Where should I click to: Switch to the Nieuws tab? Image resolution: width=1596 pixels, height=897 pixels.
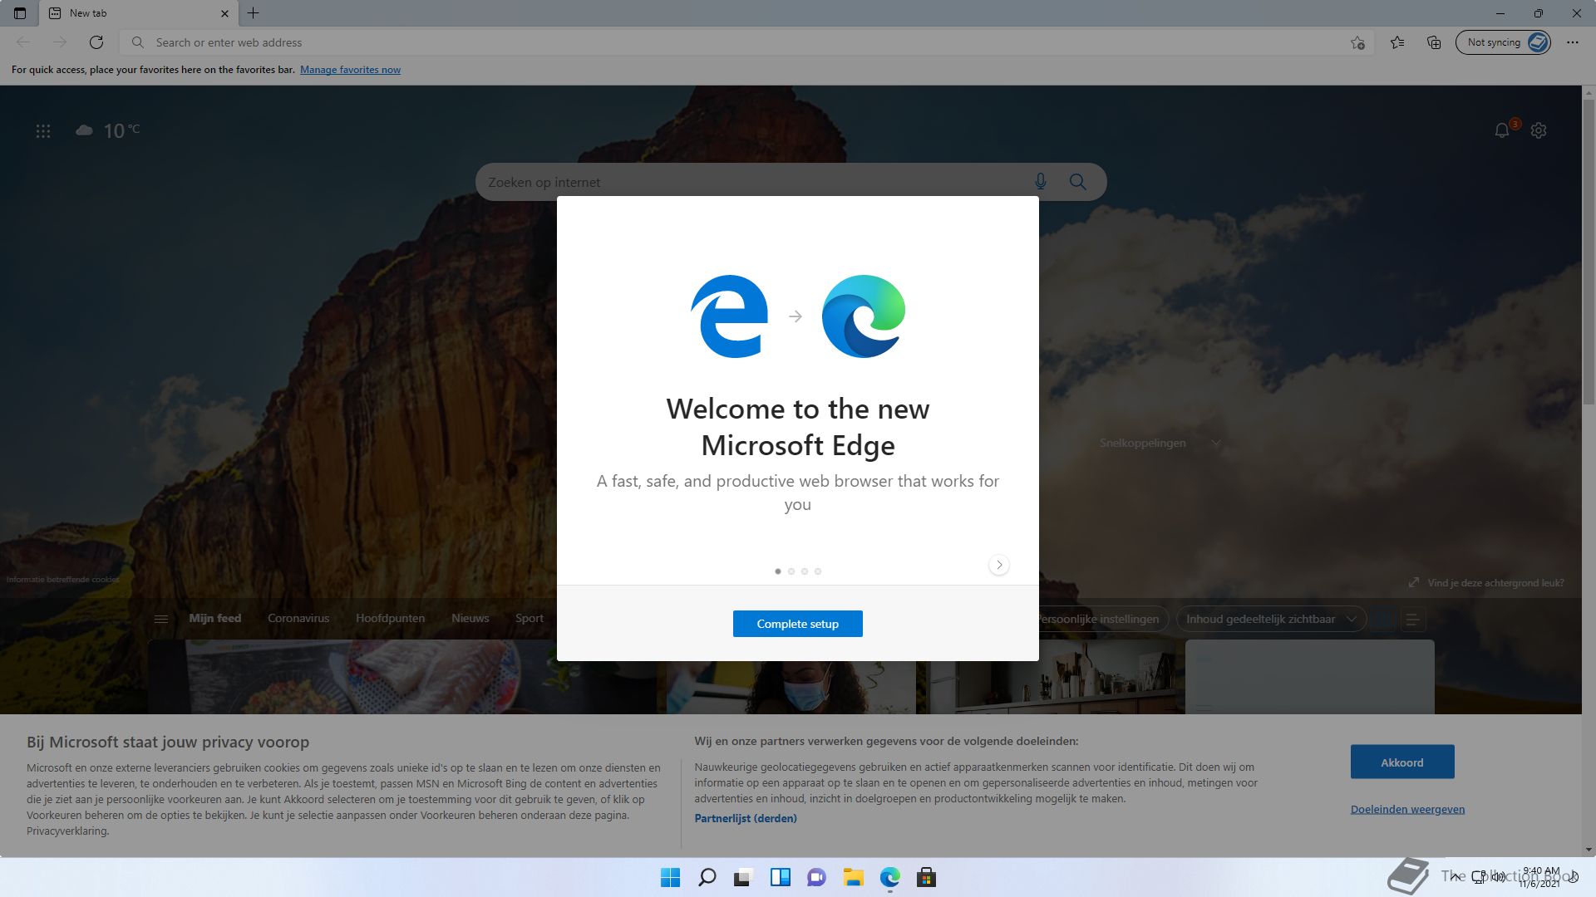point(470,618)
